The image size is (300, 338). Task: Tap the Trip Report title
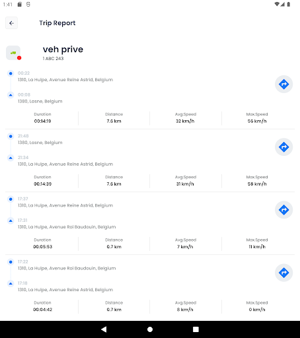tap(57, 23)
